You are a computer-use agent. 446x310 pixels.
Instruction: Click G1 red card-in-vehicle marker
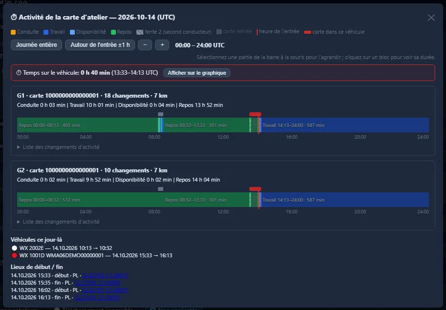[255, 114]
